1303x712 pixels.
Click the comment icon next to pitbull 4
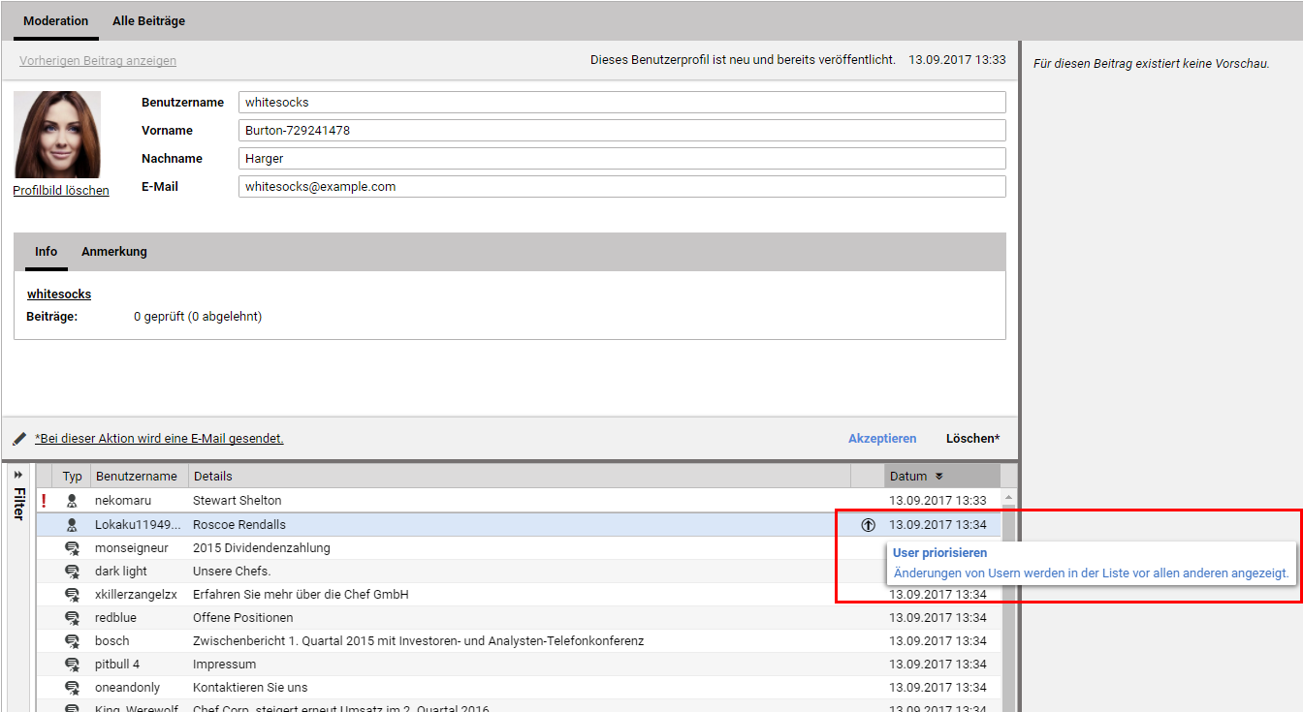point(72,665)
